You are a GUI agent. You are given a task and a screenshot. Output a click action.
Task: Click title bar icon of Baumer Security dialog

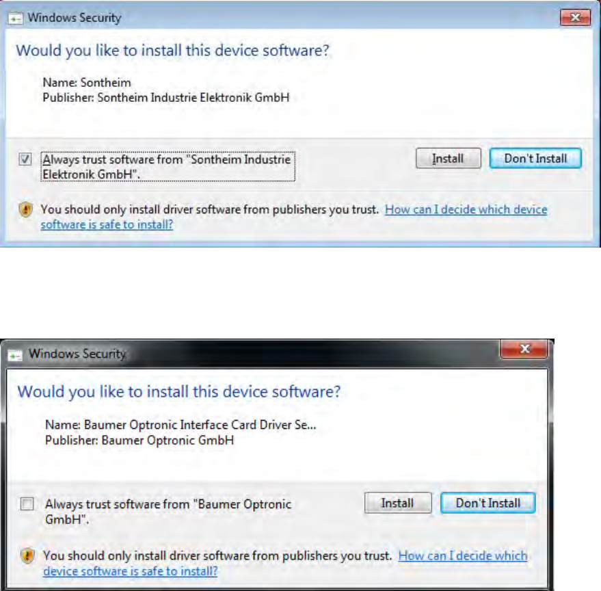(15, 355)
